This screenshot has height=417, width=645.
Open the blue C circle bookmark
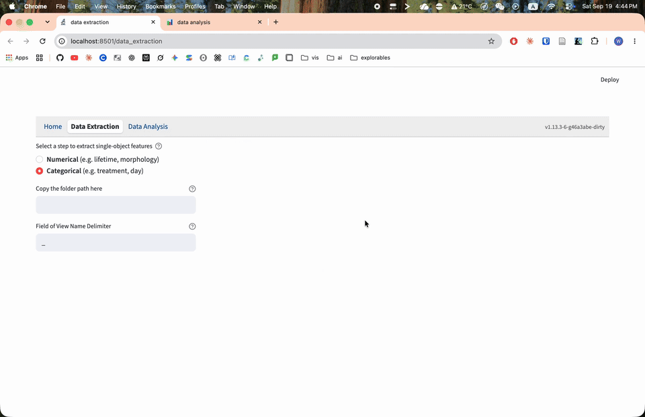point(103,58)
